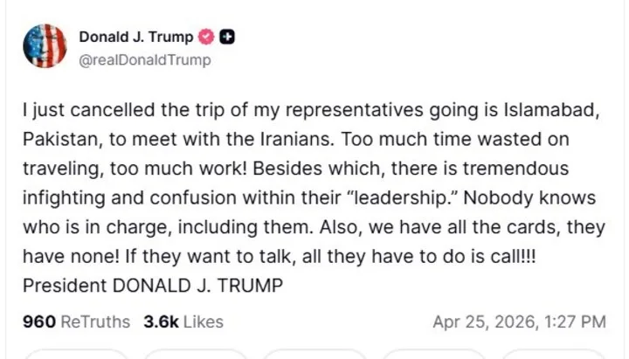The width and height of the screenshot is (629, 359).
Task: Click the bold 3.6k count number
Action: point(161,321)
